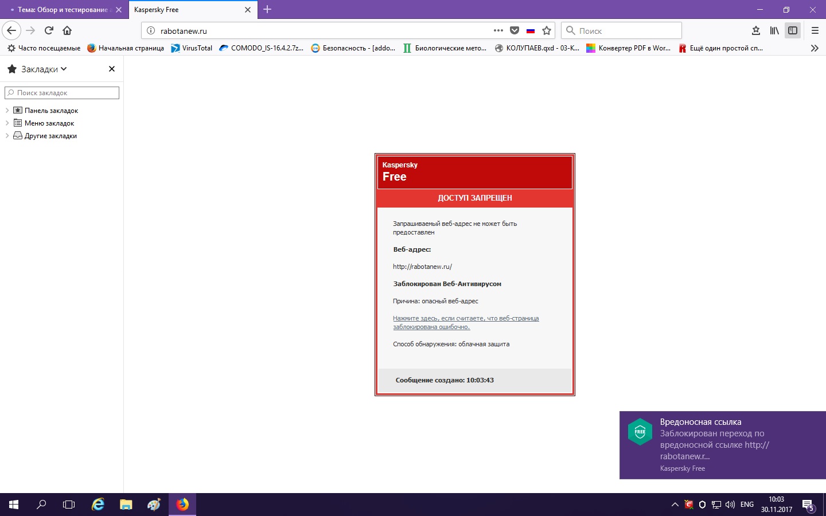Open the VirusTotal bookmark
The image size is (826, 516).
click(192, 48)
